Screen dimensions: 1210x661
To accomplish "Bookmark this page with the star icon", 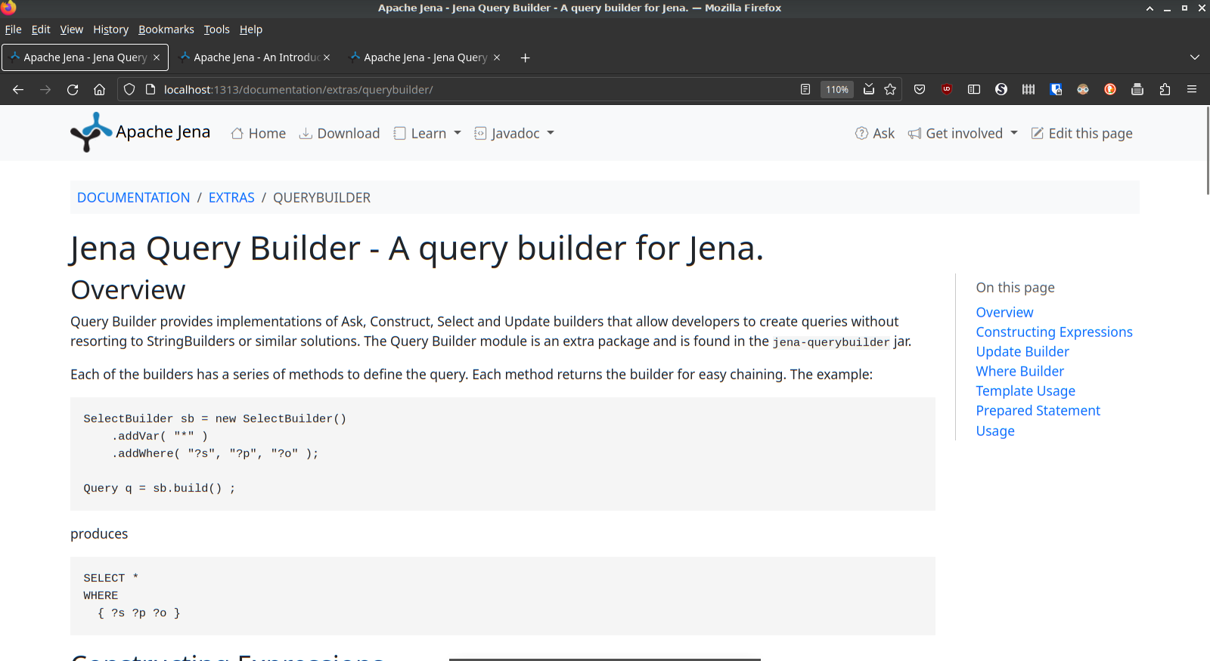I will [890, 89].
